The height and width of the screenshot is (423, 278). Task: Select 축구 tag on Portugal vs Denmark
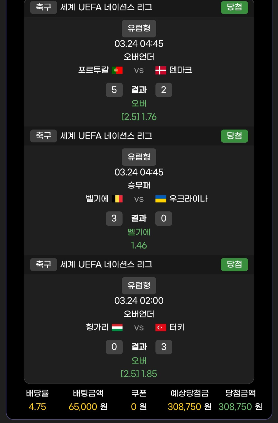click(44, 7)
